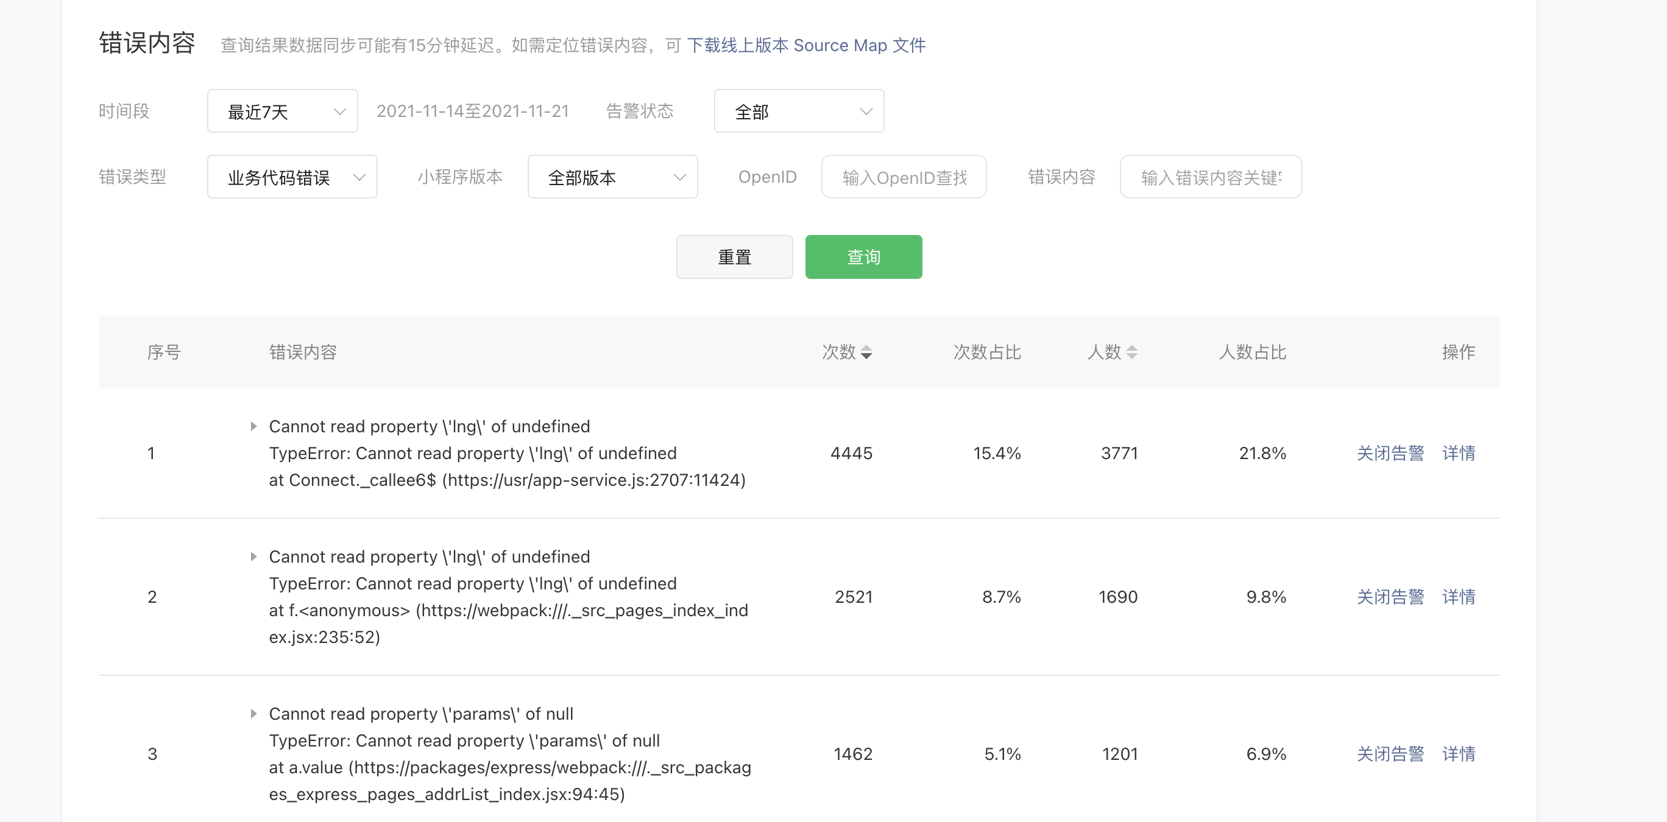Expand error row 2 disclosure triangle
The width and height of the screenshot is (1667, 822).
253,557
